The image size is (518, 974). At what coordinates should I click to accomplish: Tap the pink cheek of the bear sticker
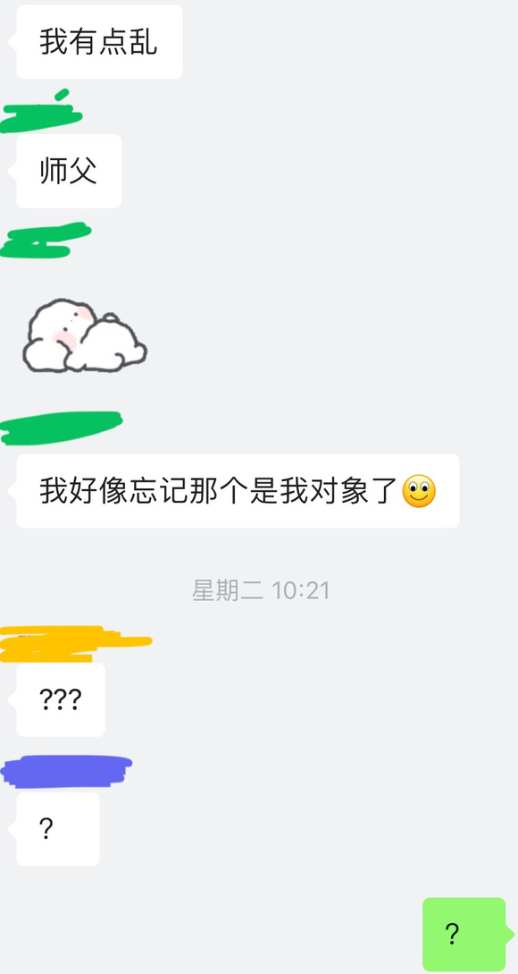tap(64, 339)
